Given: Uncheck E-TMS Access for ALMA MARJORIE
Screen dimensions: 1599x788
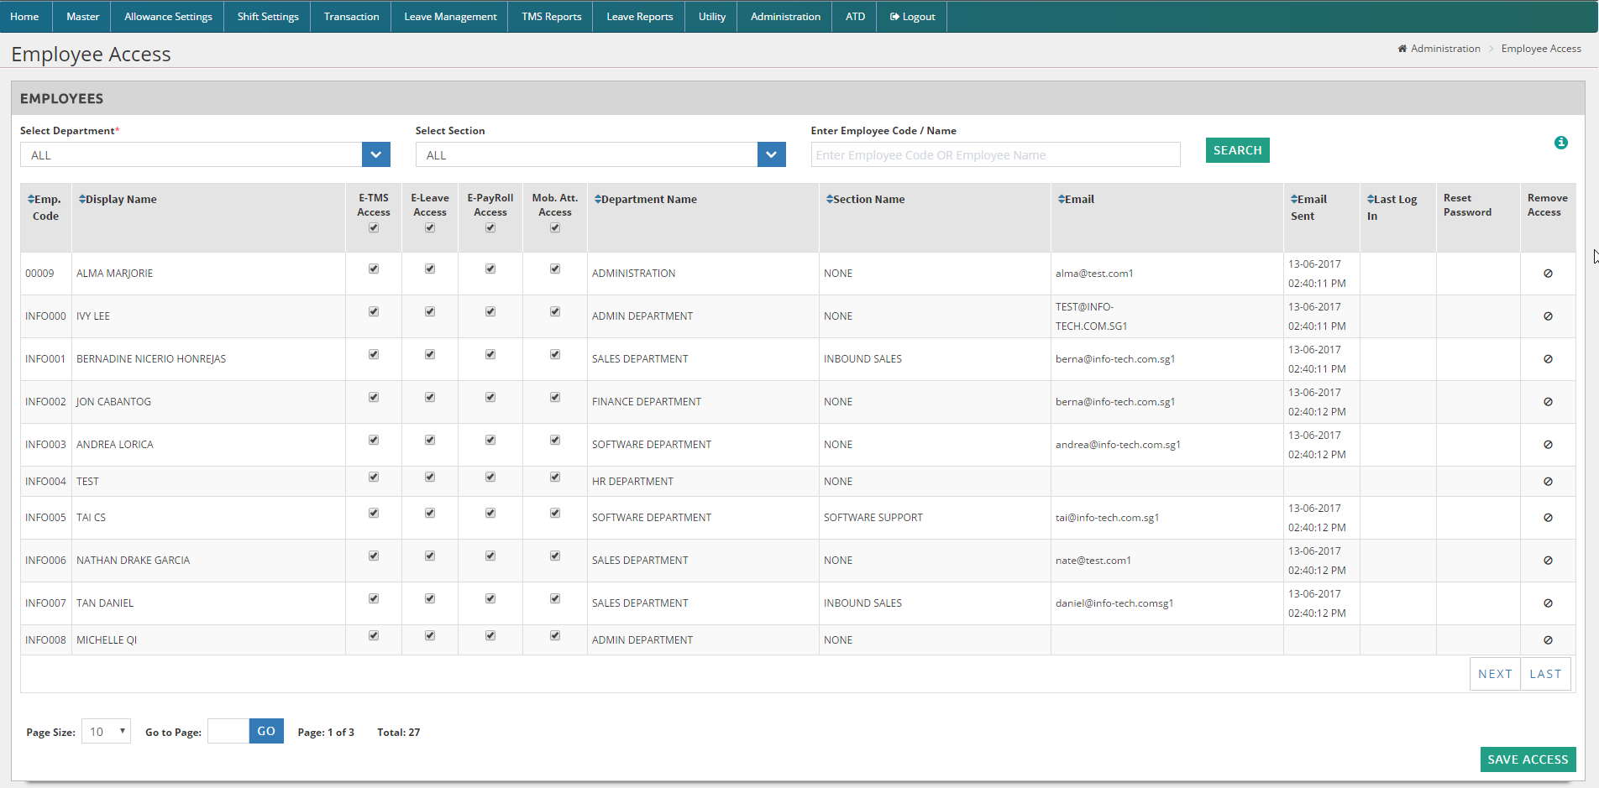Looking at the screenshot, I should click(374, 269).
